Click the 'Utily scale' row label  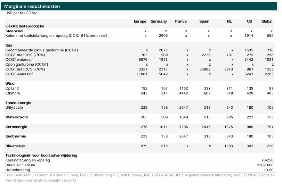(x=14, y=107)
